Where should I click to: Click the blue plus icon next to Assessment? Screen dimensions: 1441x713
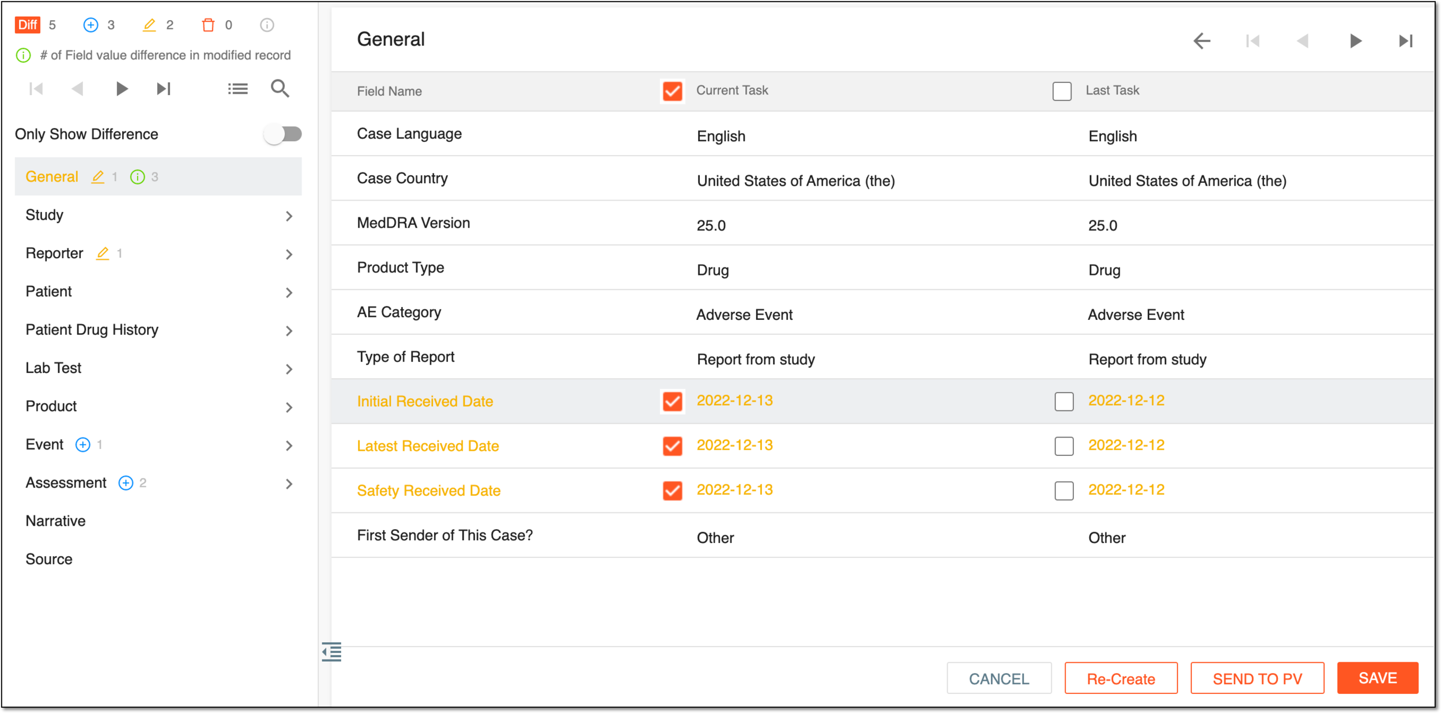pyautogui.click(x=126, y=483)
